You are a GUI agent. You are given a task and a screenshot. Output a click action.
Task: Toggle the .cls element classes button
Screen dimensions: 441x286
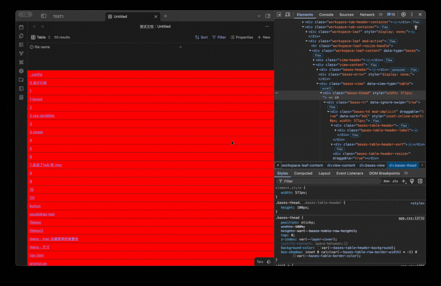[395, 181]
